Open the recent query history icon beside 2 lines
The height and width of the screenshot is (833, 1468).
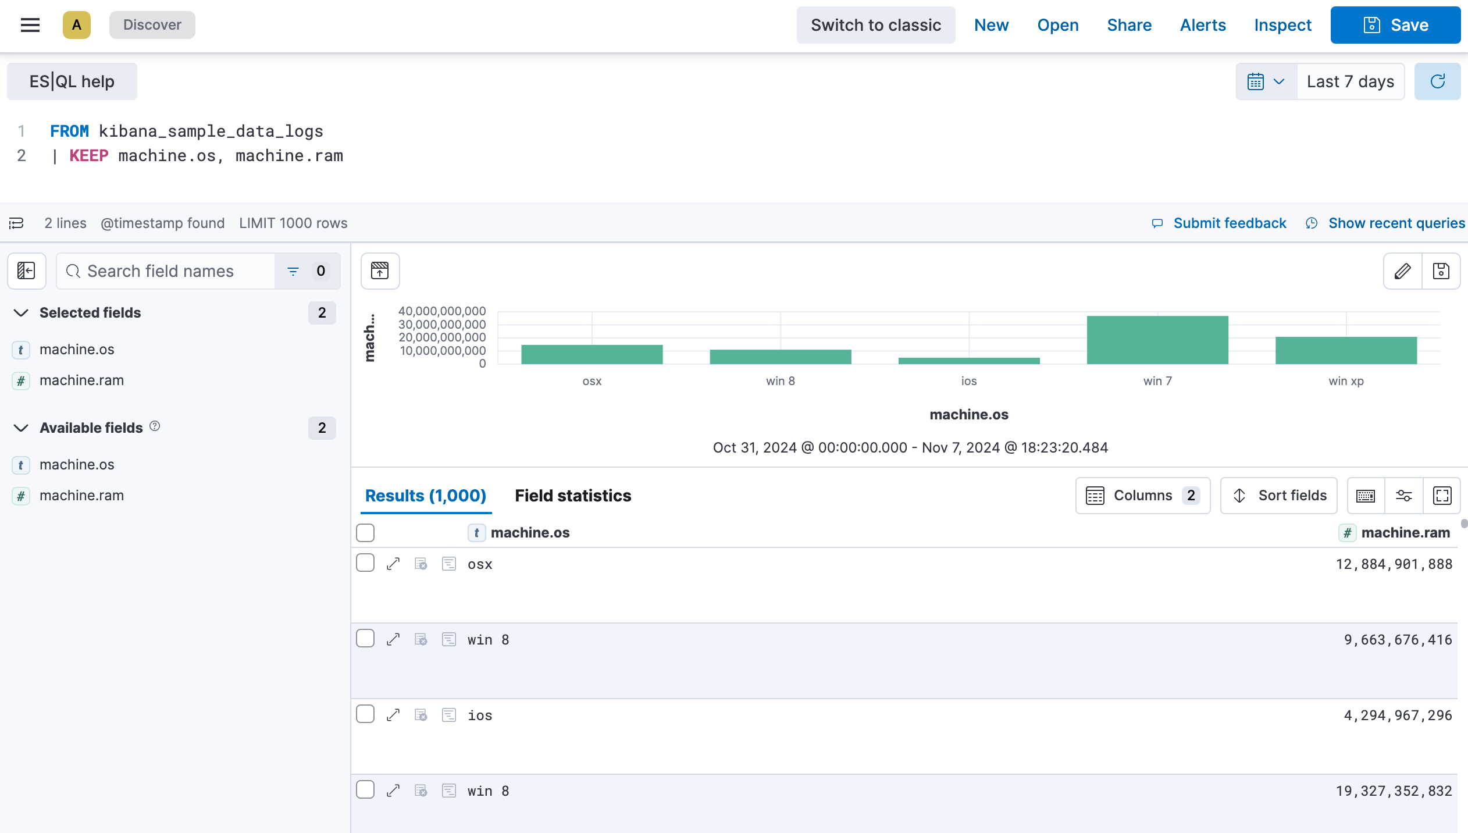tap(16, 223)
